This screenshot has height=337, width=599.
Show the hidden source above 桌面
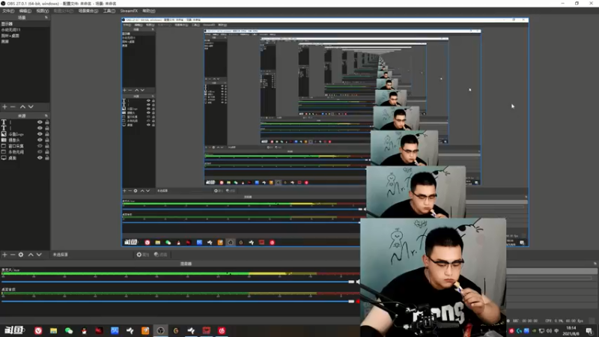pyautogui.click(x=40, y=152)
